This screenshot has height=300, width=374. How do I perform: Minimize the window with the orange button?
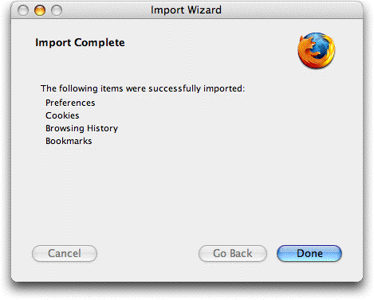tap(40, 10)
